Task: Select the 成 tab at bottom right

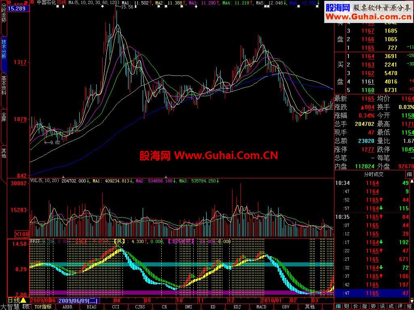Action: (391, 307)
